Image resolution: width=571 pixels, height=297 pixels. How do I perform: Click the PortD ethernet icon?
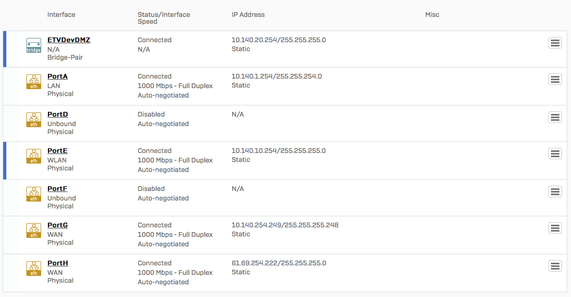tap(34, 120)
